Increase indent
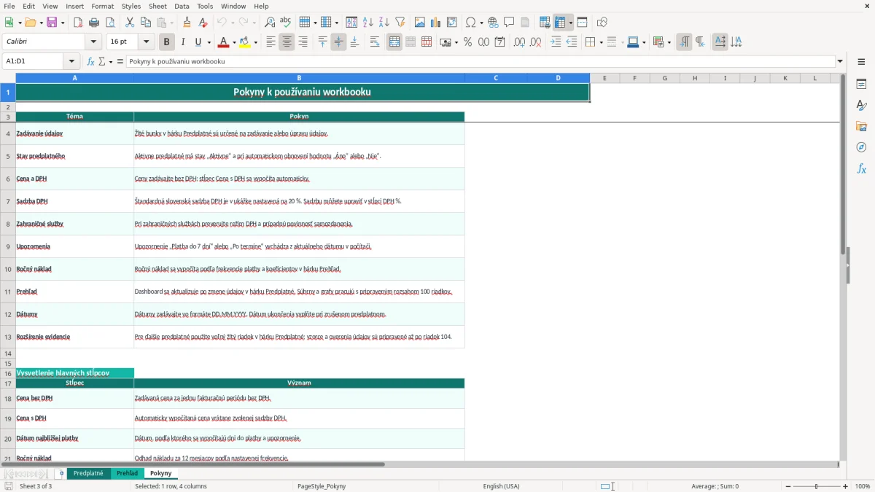This screenshot has height=492, width=875. pos(556,42)
